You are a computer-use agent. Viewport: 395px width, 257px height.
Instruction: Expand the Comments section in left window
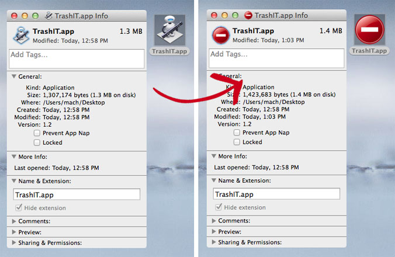tap(13, 221)
